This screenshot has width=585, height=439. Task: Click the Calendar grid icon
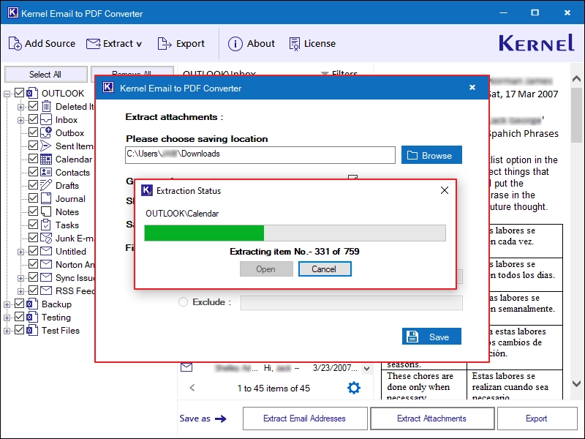pyautogui.click(x=46, y=159)
